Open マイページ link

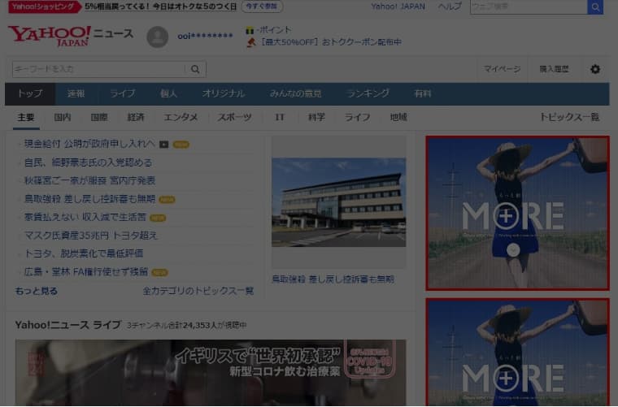pyautogui.click(x=503, y=69)
